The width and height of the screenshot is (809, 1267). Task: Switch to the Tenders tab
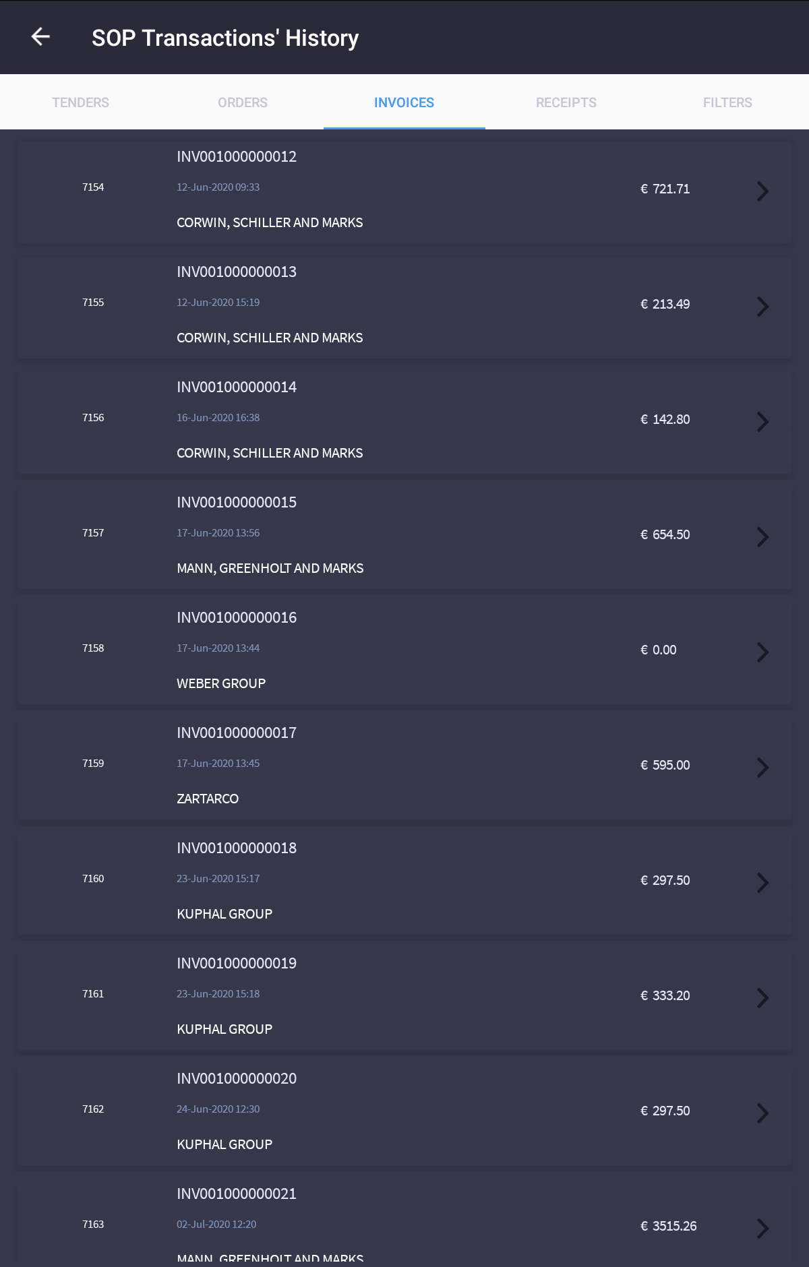pos(80,102)
